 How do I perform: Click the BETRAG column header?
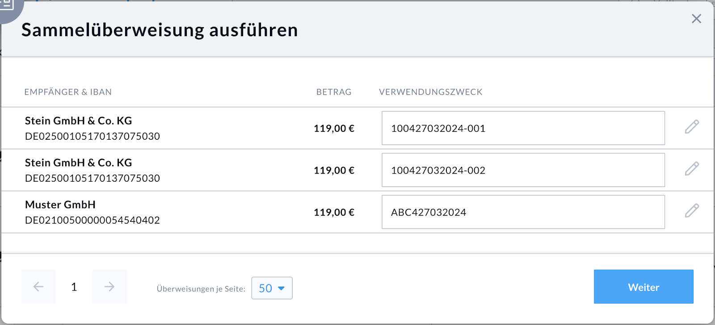click(334, 92)
